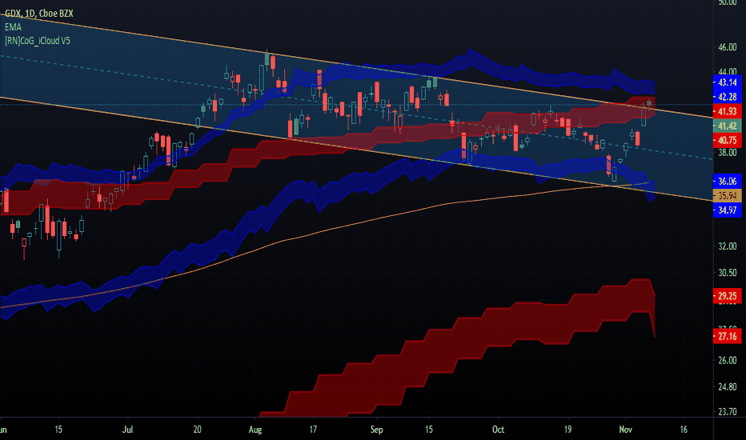Click the Sep date on time axis
The width and height of the screenshot is (746, 440).
377,430
